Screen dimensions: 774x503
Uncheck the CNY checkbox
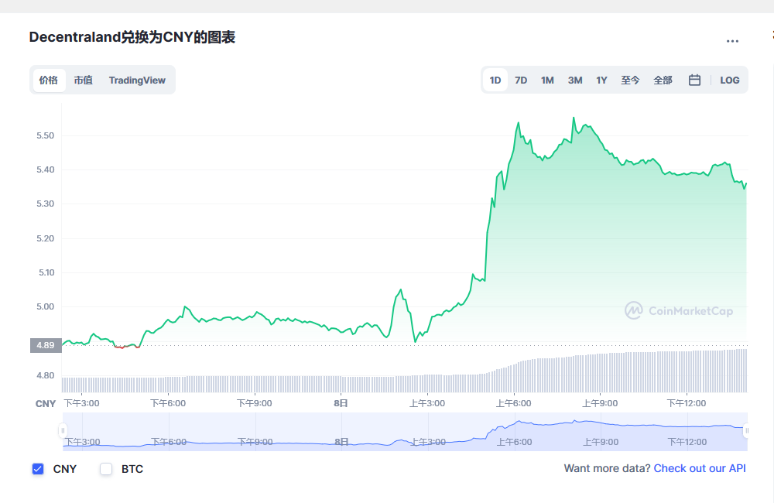coord(38,469)
